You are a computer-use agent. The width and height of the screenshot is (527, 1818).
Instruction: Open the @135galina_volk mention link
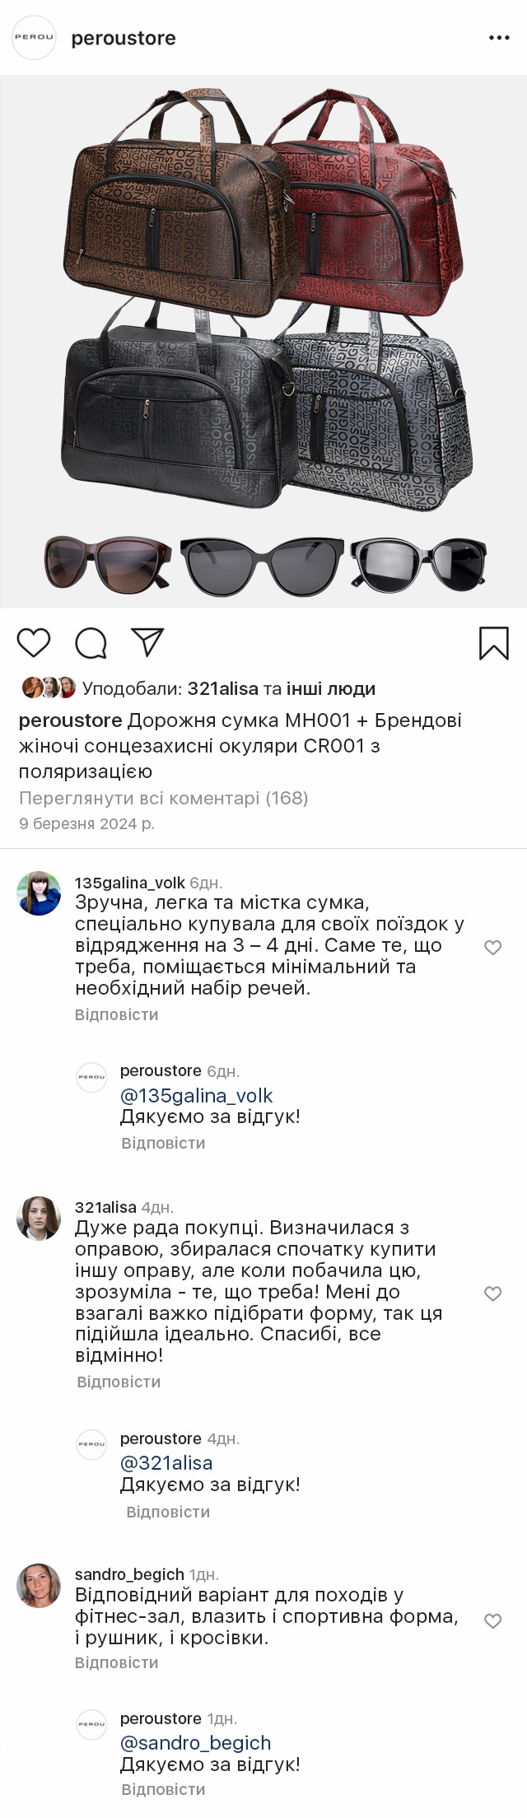coord(196,1096)
